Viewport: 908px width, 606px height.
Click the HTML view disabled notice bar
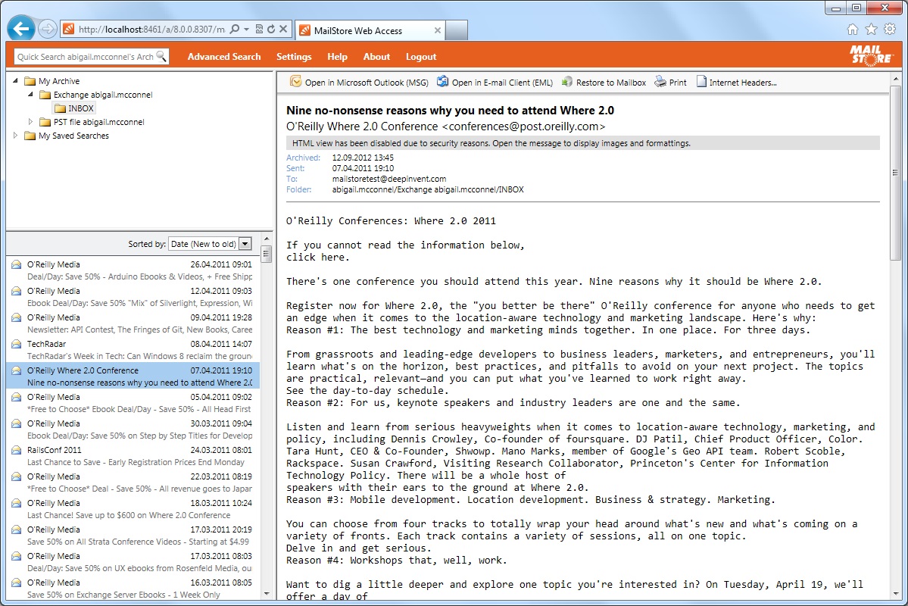click(x=583, y=143)
